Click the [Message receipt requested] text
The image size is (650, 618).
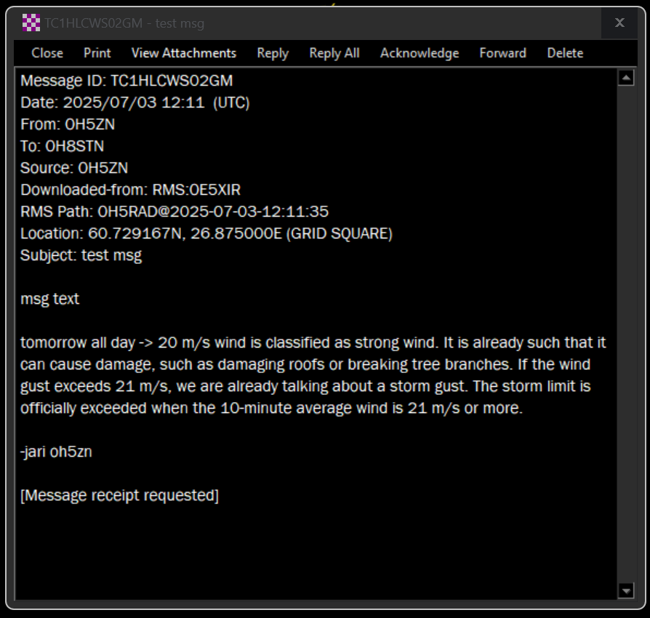click(x=119, y=496)
